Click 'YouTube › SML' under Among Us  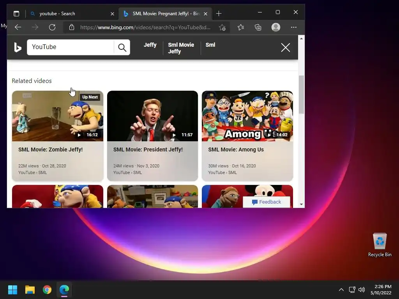point(222,172)
